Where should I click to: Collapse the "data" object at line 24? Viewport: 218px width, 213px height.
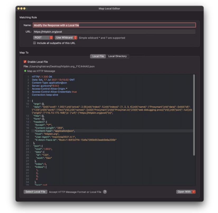pos(30,152)
